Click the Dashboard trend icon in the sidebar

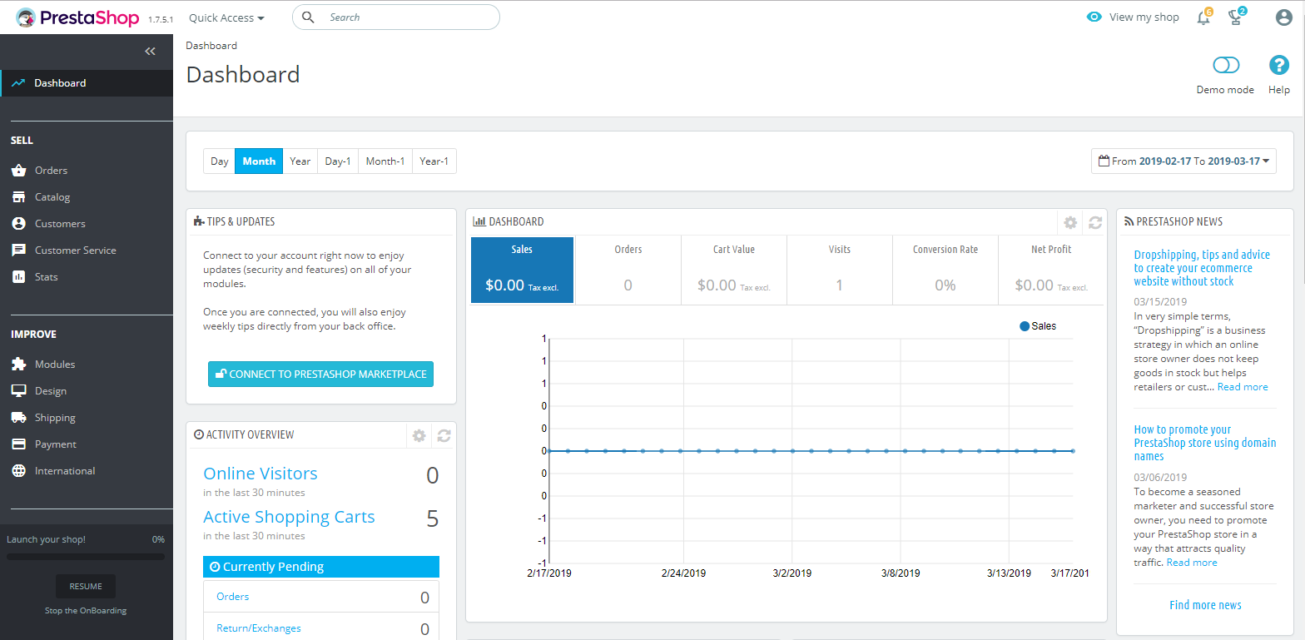tap(18, 83)
